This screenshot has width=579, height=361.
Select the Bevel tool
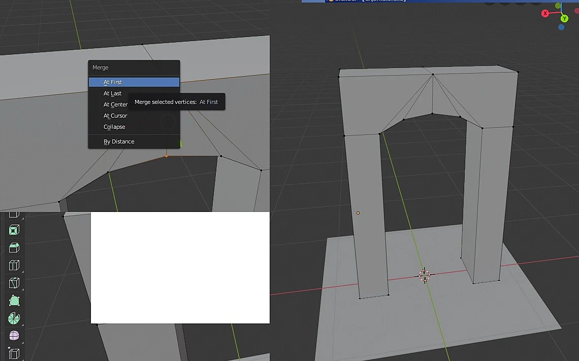pyautogui.click(x=14, y=248)
